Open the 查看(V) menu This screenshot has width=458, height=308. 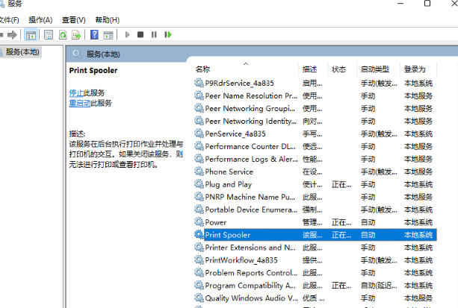coord(73,19)
